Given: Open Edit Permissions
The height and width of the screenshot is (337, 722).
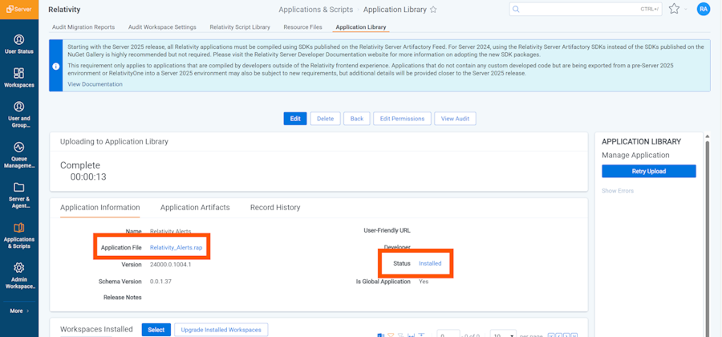Looking at the screenshot, I should click(x=402, y=118).
